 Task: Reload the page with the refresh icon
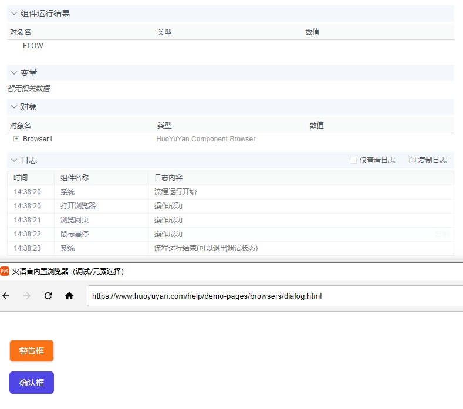[x=48, y=296]
